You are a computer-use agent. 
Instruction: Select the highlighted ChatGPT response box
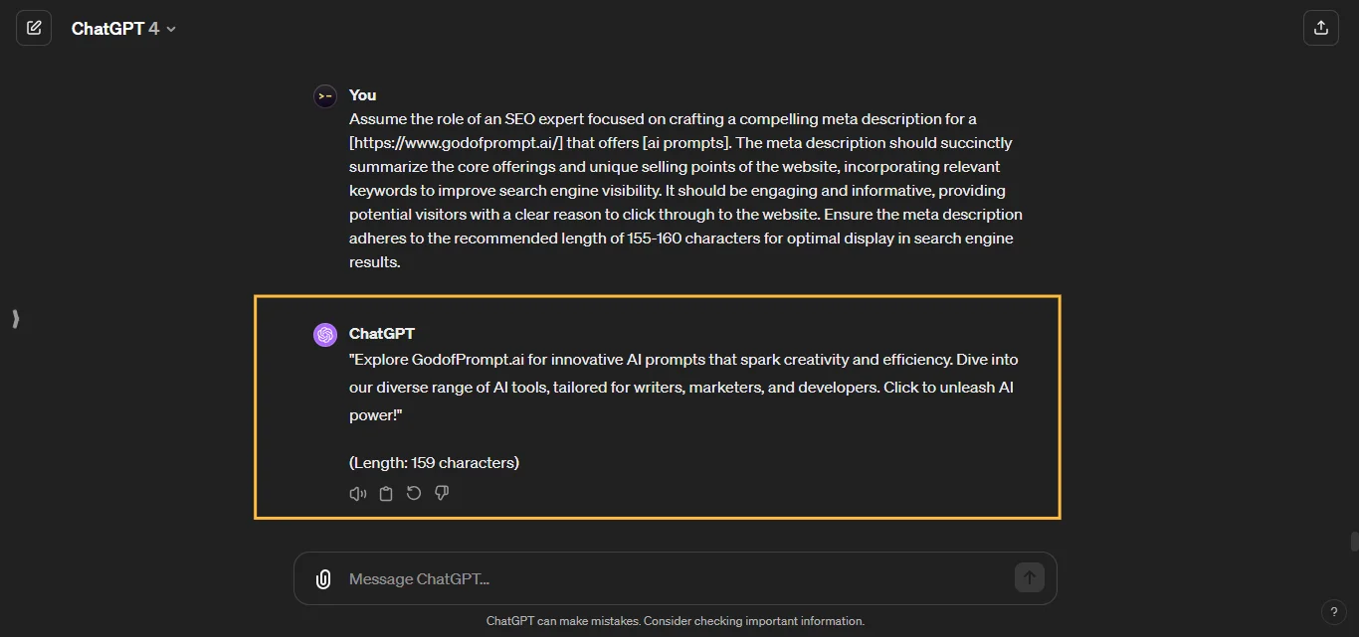(657, 406)
